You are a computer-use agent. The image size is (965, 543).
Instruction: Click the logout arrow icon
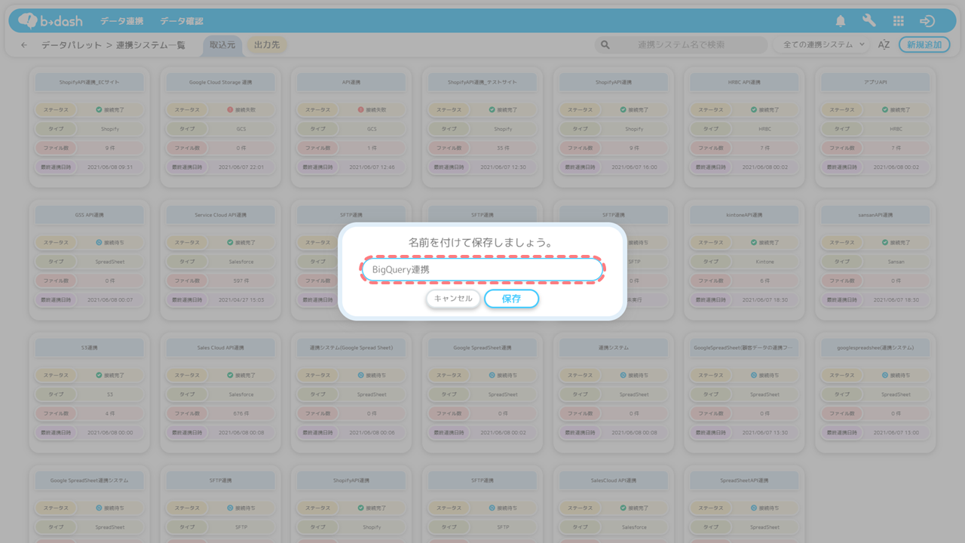(x=927, y=21)
